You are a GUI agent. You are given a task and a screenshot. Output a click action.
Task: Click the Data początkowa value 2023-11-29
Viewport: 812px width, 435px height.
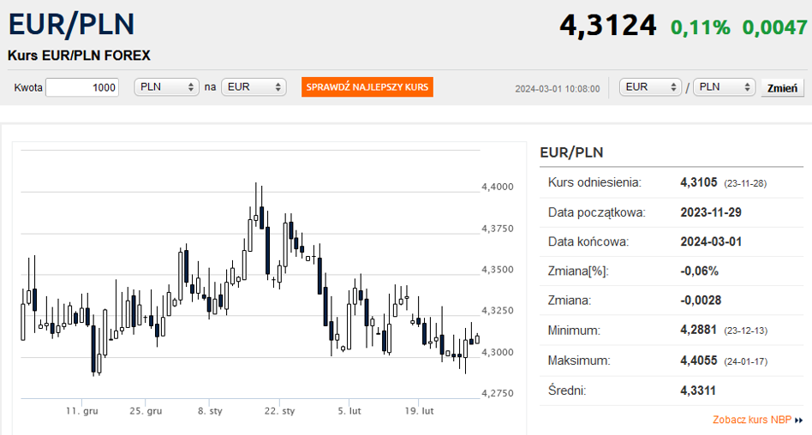tap(711, 212)
